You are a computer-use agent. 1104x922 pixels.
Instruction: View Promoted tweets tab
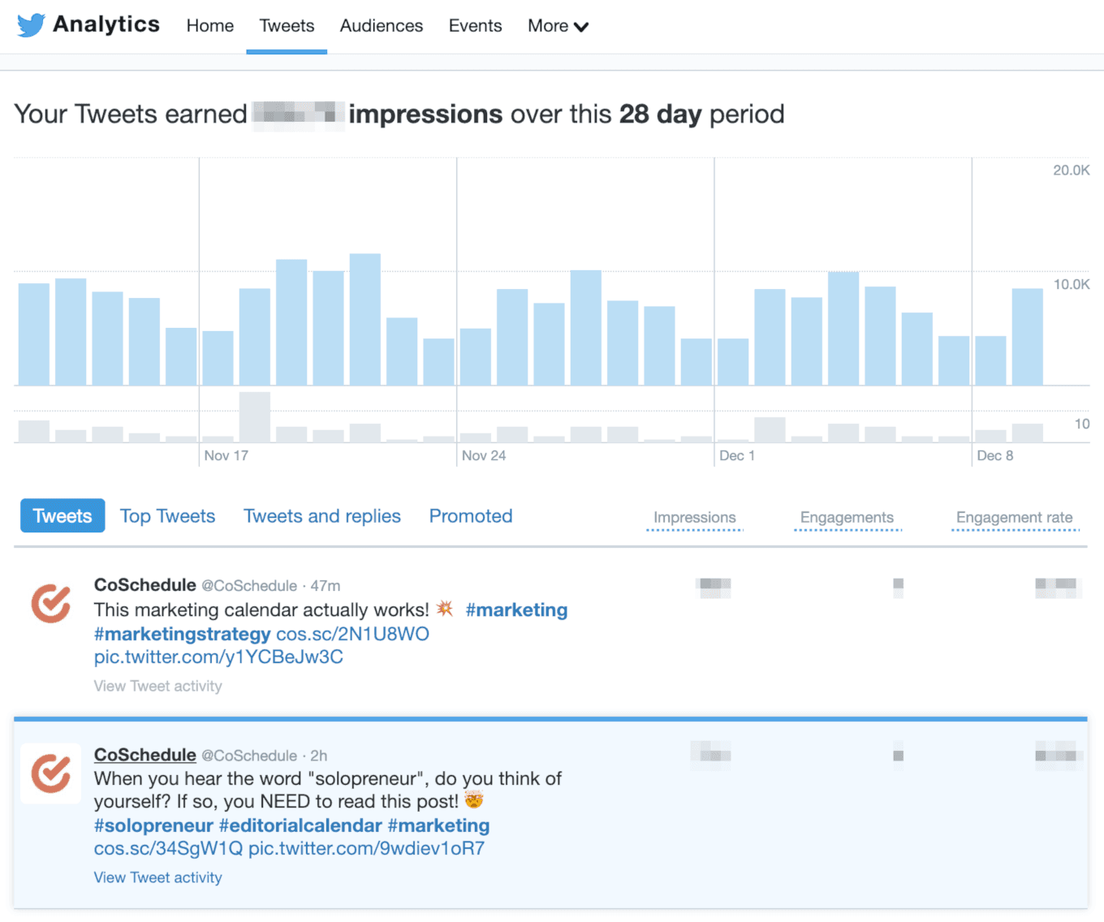[471, 516]
